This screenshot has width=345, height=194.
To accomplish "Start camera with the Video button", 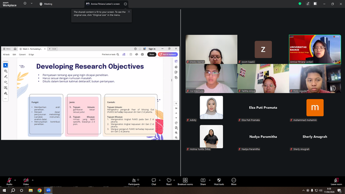I will coord(26,182).
